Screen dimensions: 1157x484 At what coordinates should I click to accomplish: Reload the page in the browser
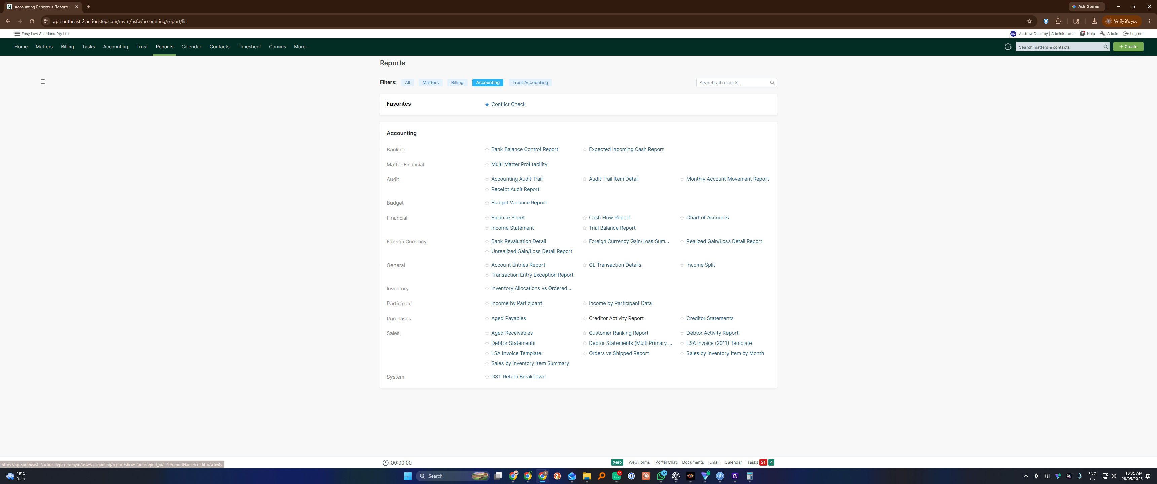[x=32, y=21]
